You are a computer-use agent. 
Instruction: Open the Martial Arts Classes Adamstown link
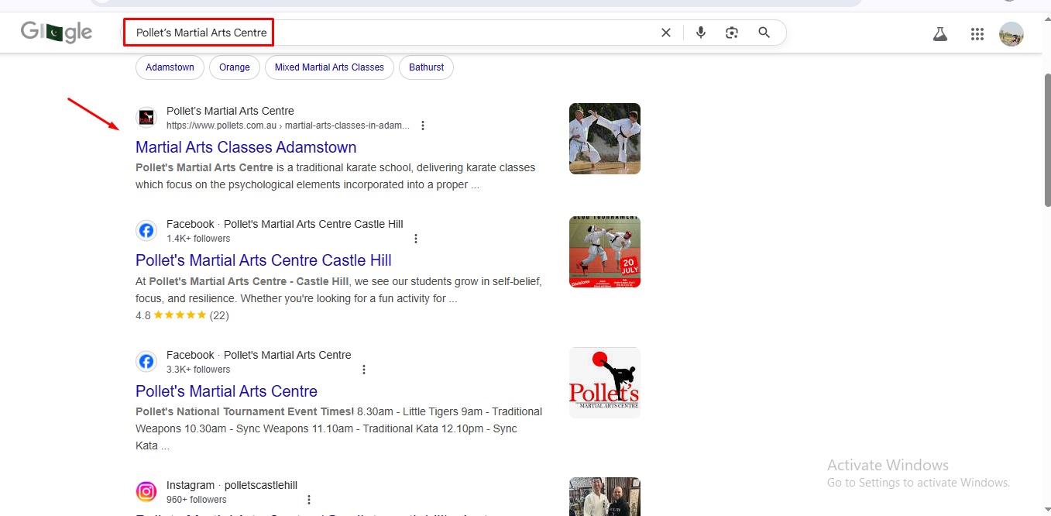(x=246, y=147)
